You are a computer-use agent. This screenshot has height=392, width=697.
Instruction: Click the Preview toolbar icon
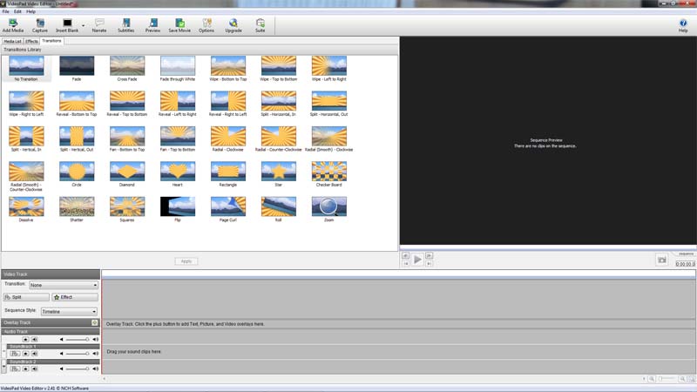point(153,25)
